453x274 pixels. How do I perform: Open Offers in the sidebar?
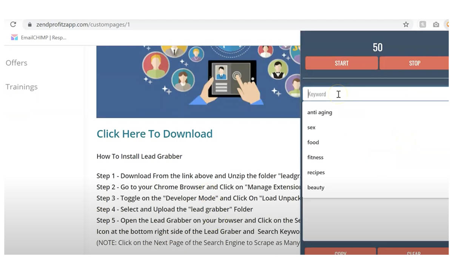coord(17,63)
